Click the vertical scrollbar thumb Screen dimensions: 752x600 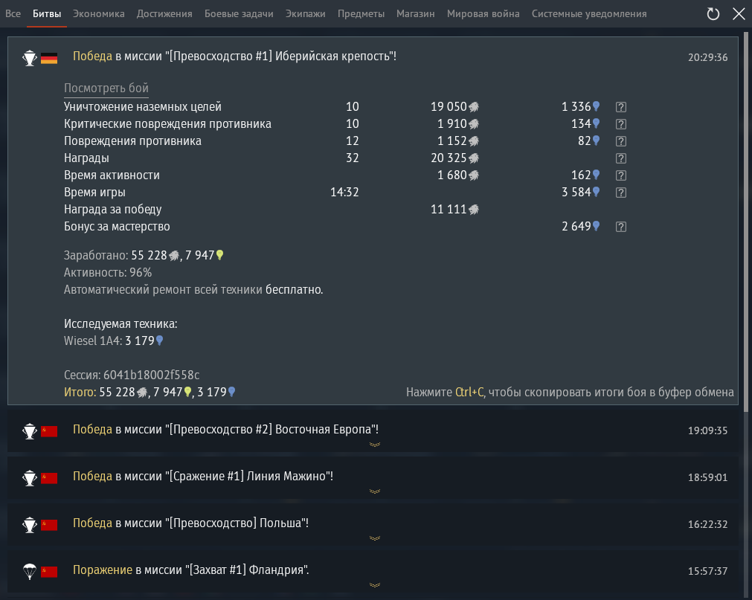click(746, 222)
